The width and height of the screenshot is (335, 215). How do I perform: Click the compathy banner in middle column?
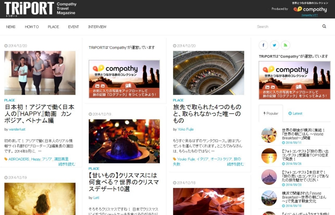pos(124,79)
